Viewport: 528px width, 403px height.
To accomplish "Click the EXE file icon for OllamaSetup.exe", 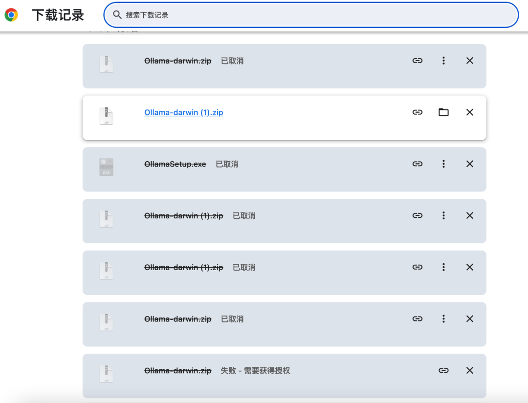I will [x=106, y=167].
